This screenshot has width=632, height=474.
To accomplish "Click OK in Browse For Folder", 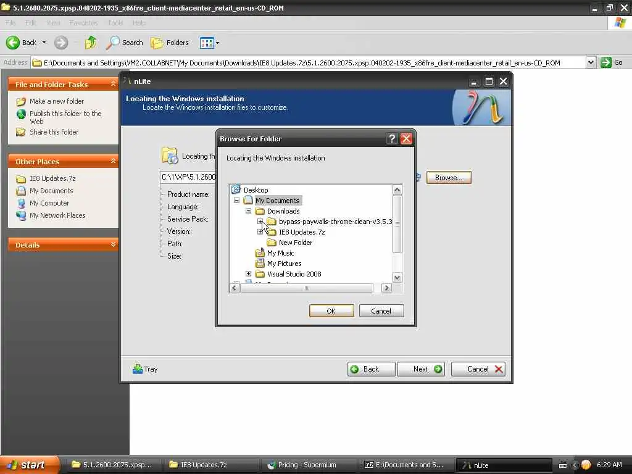I will pos(331,311).
